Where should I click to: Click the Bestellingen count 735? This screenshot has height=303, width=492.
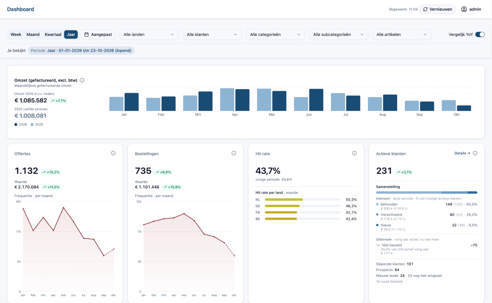(143, 171)
